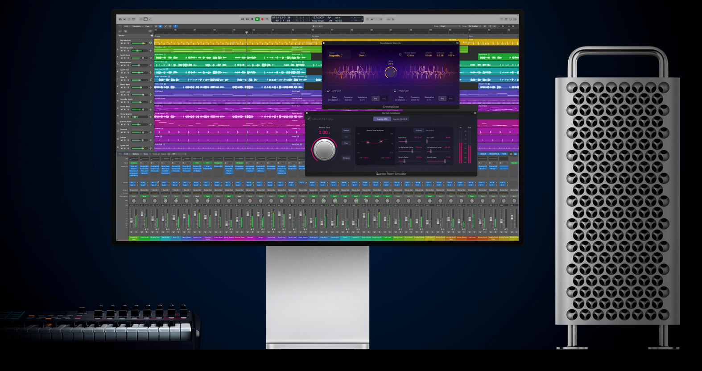Solo the Big Room Kit track
702x371 pixels.
[x=125, y=43]
